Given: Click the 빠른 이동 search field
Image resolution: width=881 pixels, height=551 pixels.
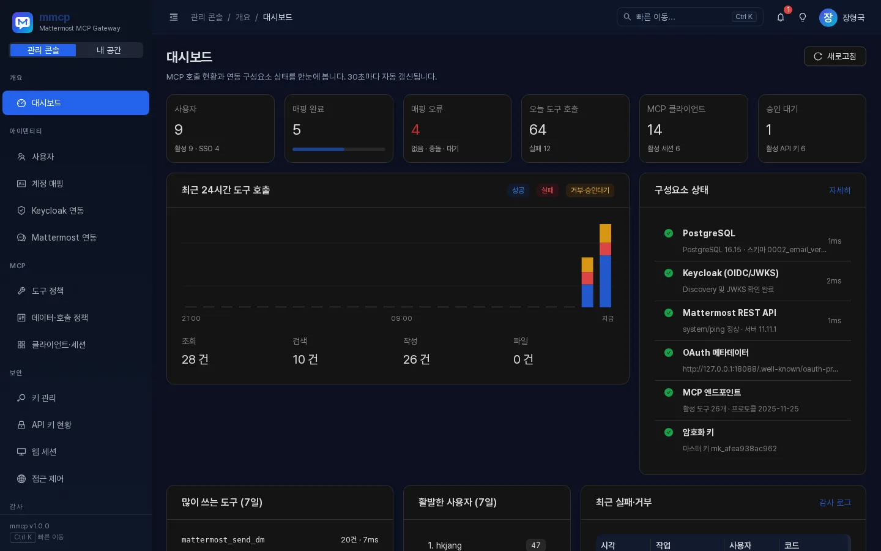Looking at the screenshot, I should (690, 17).
